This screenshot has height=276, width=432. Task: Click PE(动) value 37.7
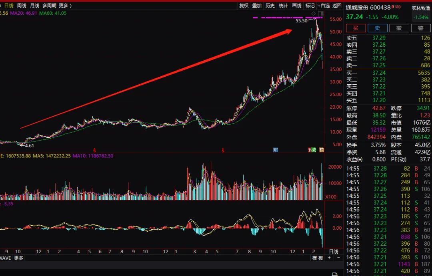(x=425, y=159)
